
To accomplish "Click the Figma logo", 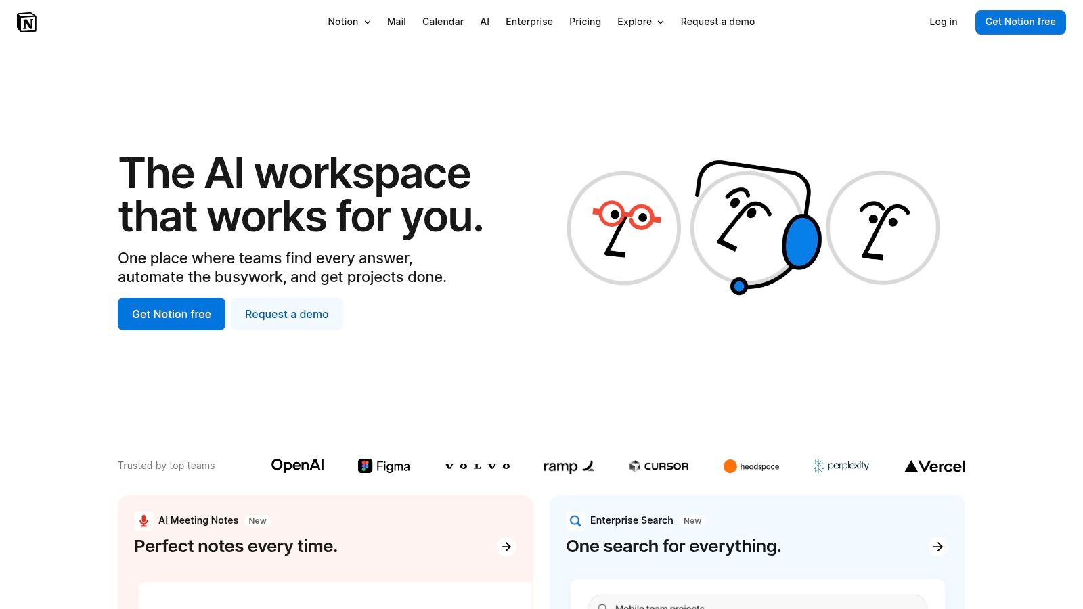I will (x=384, y=466).
